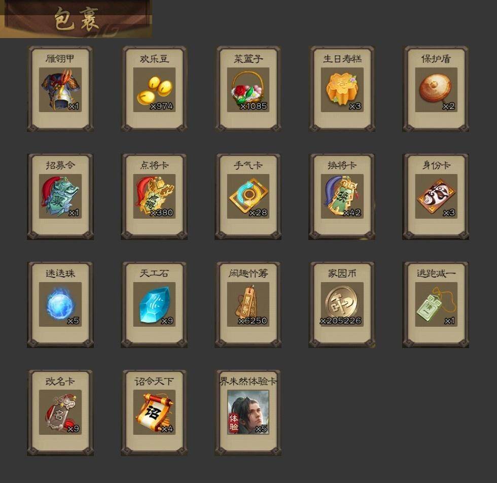Choose the 保护盾 shield item
The height and width of the screenshot is (483, 497).
pyautogui.click(x=436, y=89)
